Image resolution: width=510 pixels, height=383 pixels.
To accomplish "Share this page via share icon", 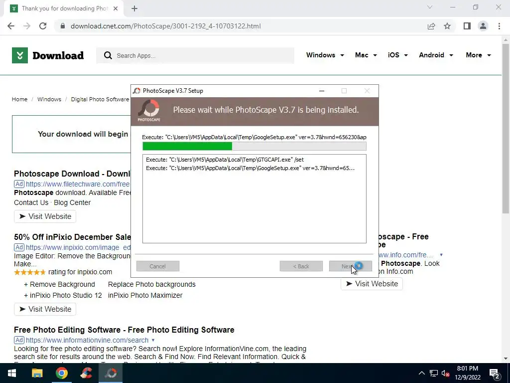I will pos(431,26).
